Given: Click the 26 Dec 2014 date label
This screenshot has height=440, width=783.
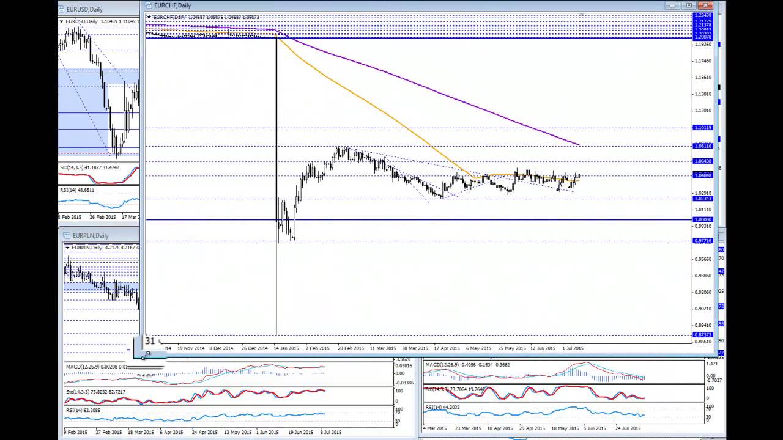Looking at the screenshot, I should click(254, 348).
